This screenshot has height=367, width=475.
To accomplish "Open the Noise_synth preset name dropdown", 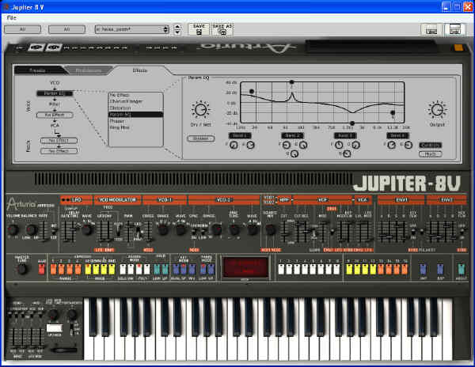I will (131, 29).
